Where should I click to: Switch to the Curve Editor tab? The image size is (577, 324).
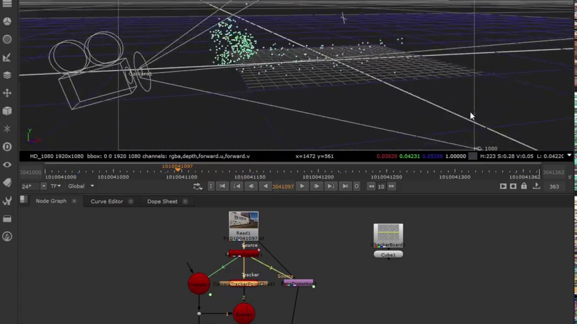tap(107, 201)
